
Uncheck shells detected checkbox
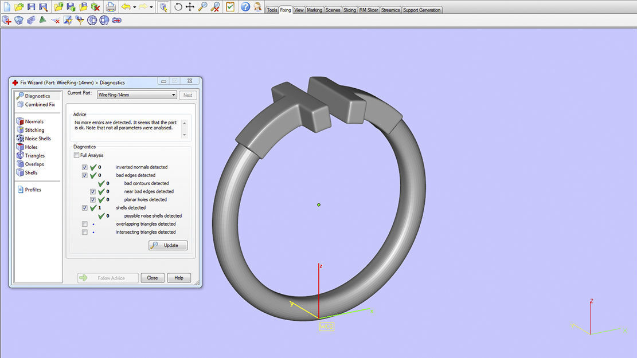[x=84, y=208]
